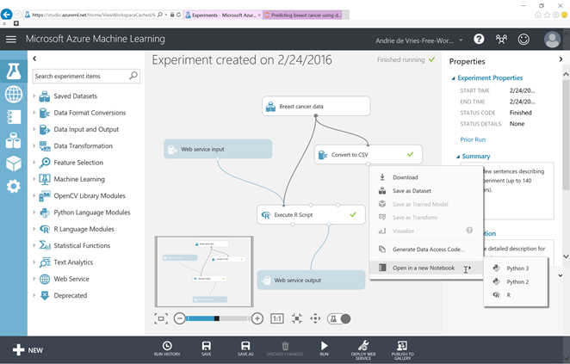Select the Execute R Script module

pos(311,214)
